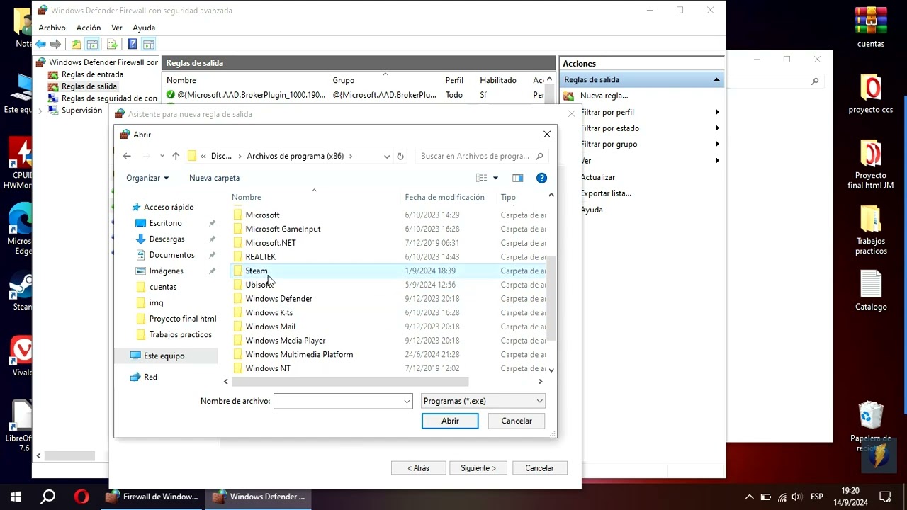
Task: Open Windows taskbar search
Action: tap(48, 497)
